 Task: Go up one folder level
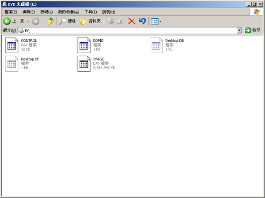pos(50,21)
